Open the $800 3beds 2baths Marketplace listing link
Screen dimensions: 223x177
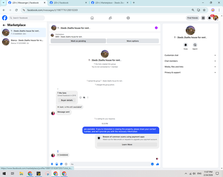[69, 36]
